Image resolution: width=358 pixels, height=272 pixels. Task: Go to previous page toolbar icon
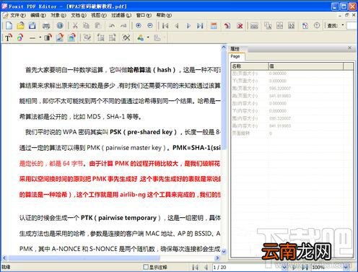click(177, 26)
